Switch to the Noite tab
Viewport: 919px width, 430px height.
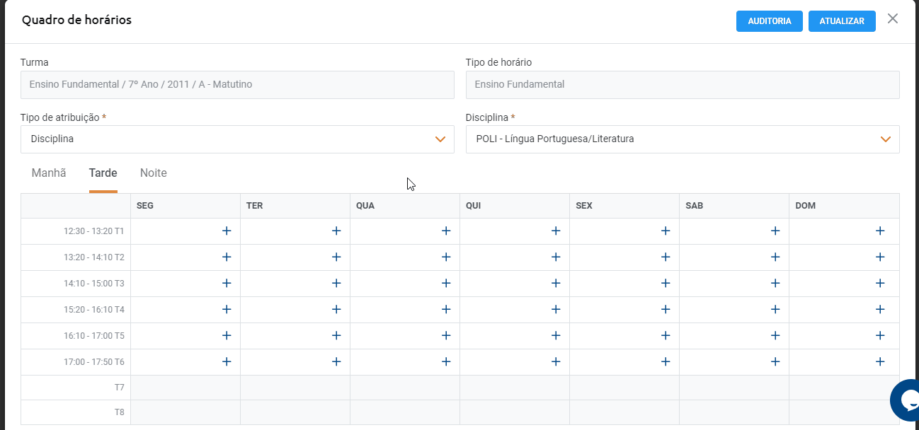(154, 173)
